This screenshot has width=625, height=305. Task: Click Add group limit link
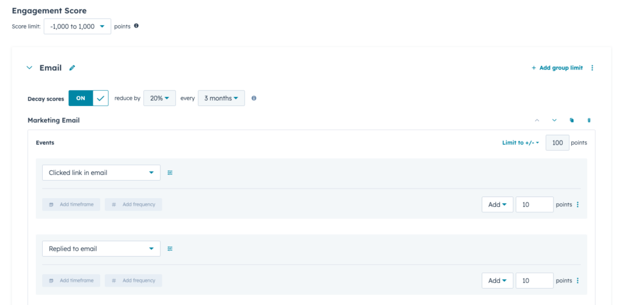point(557,68)
